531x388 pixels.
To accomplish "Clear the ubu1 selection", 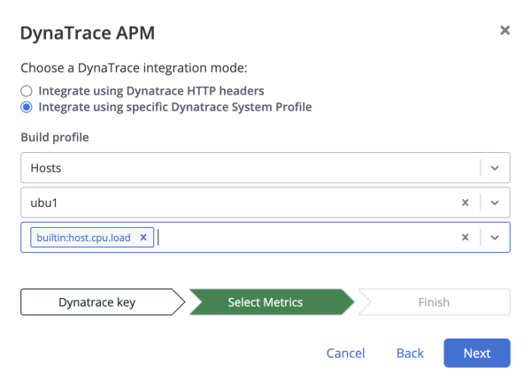I will pos(466,202).
